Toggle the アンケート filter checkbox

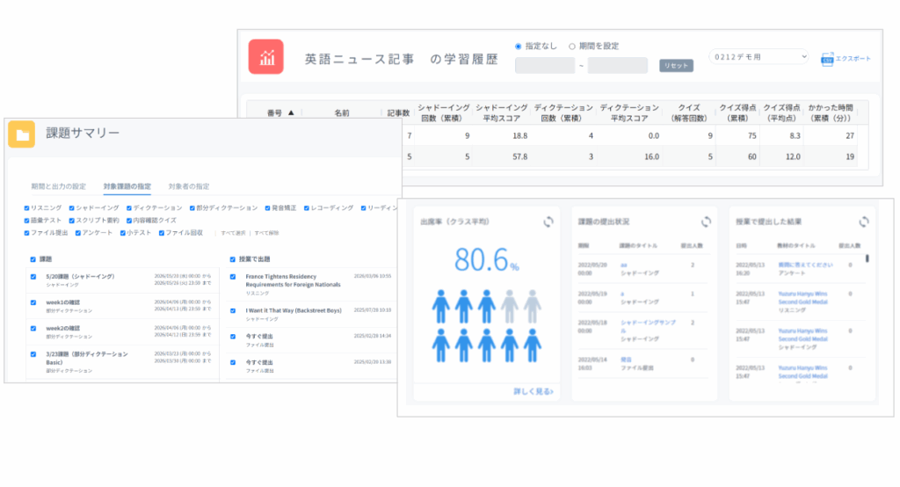pos(78,233)
